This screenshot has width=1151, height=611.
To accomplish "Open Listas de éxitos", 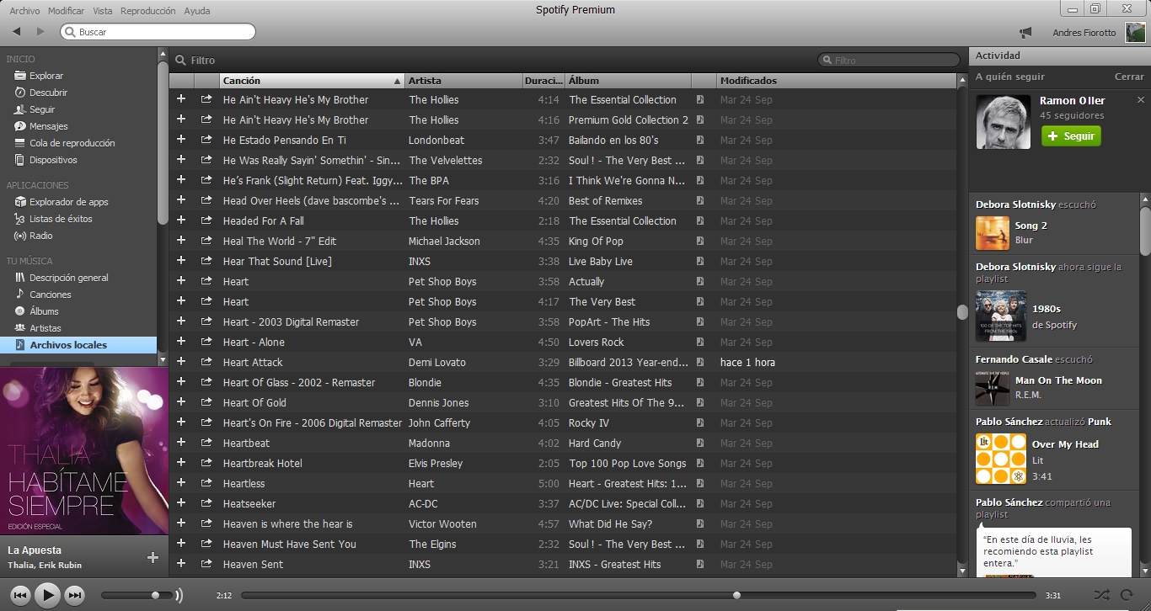I will (x=61, y=219).
